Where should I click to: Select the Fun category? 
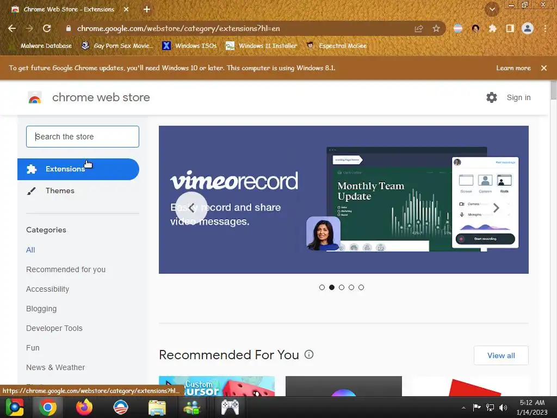[x=33, y=348]
